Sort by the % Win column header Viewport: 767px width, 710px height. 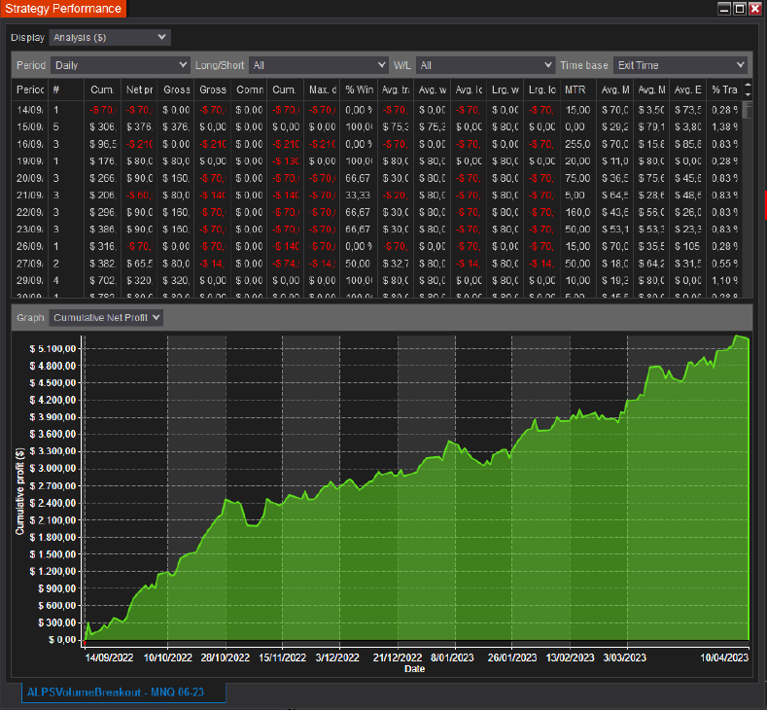pyautogui.click(x=359, y=89)
